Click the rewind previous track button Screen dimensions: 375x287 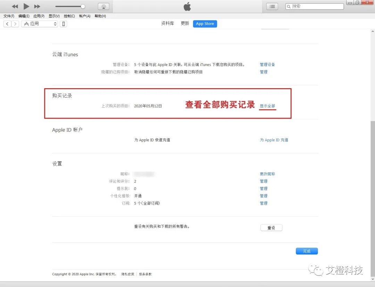(x=15, y=7)
